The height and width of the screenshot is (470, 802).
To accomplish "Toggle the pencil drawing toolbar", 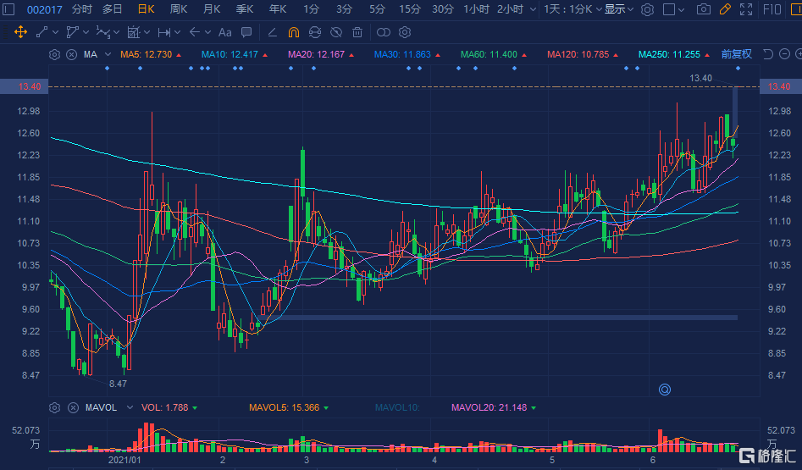I will click(x=724, y=9).
